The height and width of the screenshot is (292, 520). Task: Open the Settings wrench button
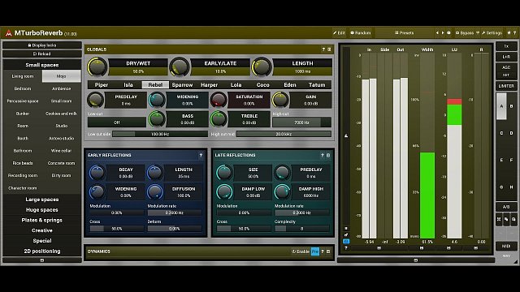click(x=492, y=32)
